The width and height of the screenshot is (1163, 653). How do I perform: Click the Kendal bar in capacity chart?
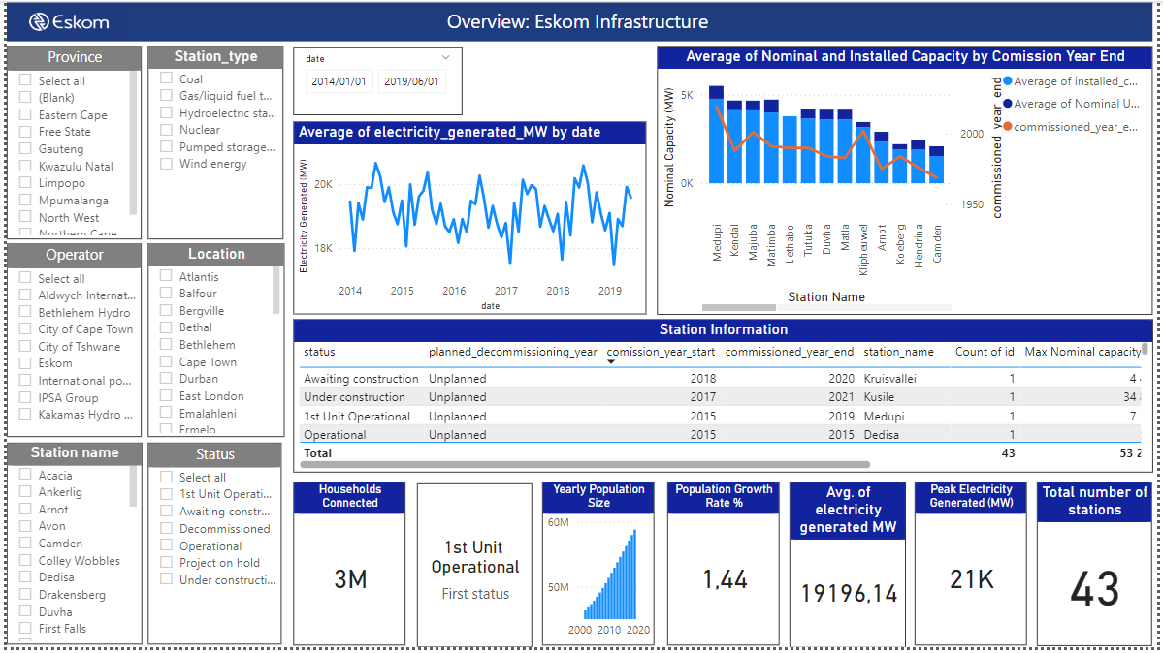click(735, 142)
